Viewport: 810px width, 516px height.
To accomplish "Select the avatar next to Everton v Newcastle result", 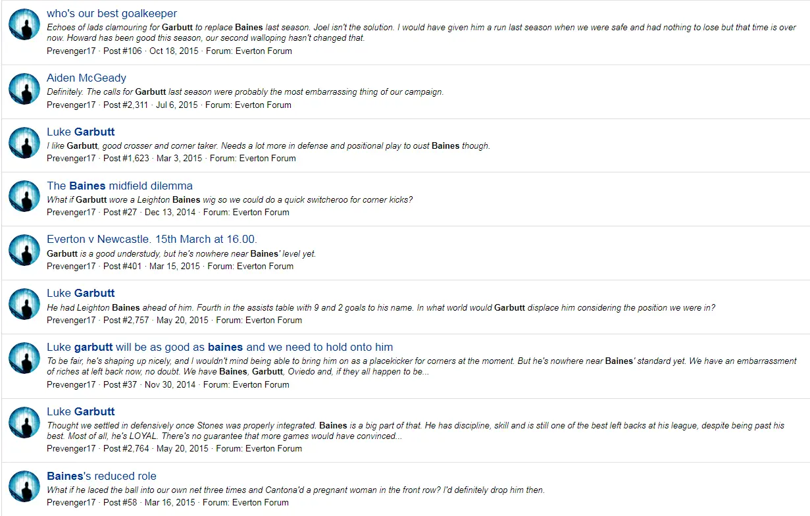I will [x=24, y=250].
